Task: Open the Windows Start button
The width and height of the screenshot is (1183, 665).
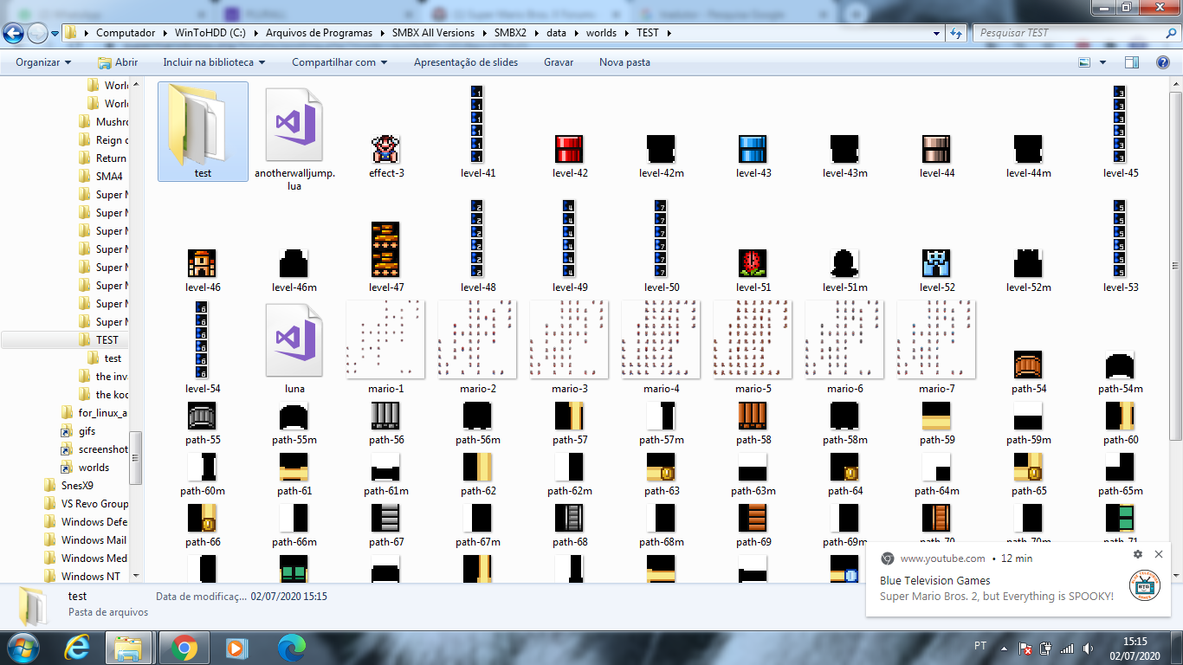Action: (23, 648)
